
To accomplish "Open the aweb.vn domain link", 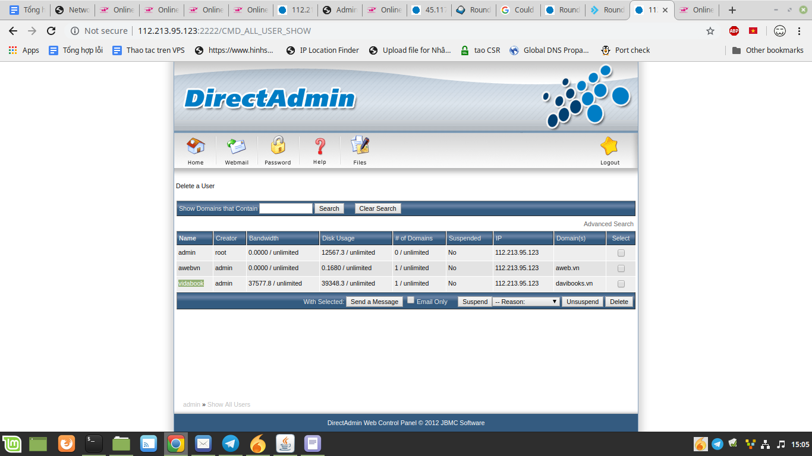I will click(568, 268).
